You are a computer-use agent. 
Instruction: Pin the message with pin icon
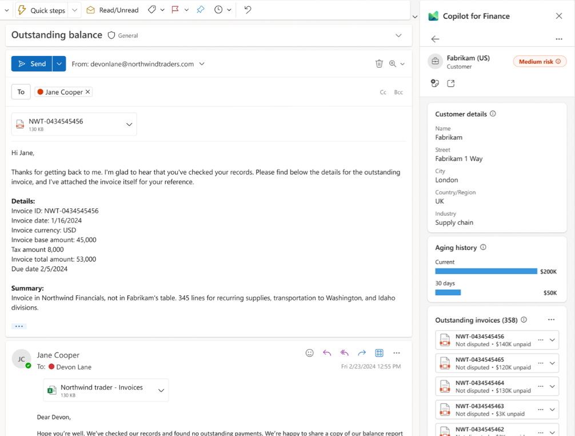point(200,10)
